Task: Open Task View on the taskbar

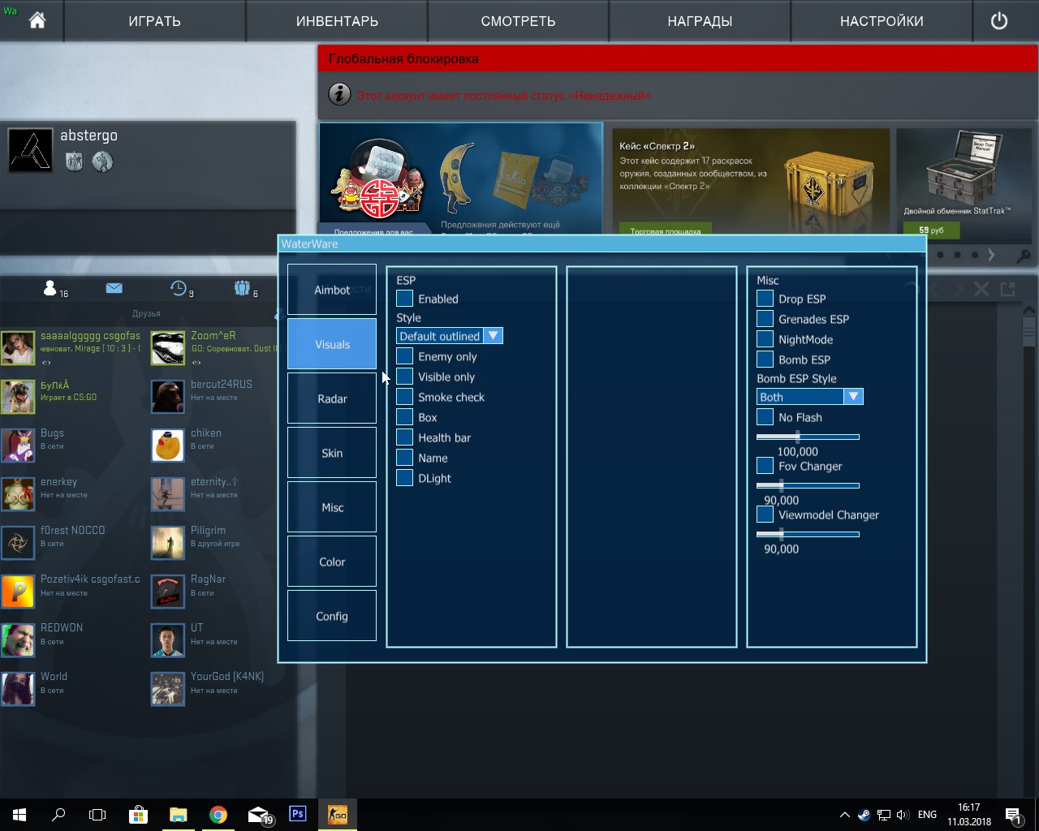Action: pyautogui.click(x=97, y=814)
